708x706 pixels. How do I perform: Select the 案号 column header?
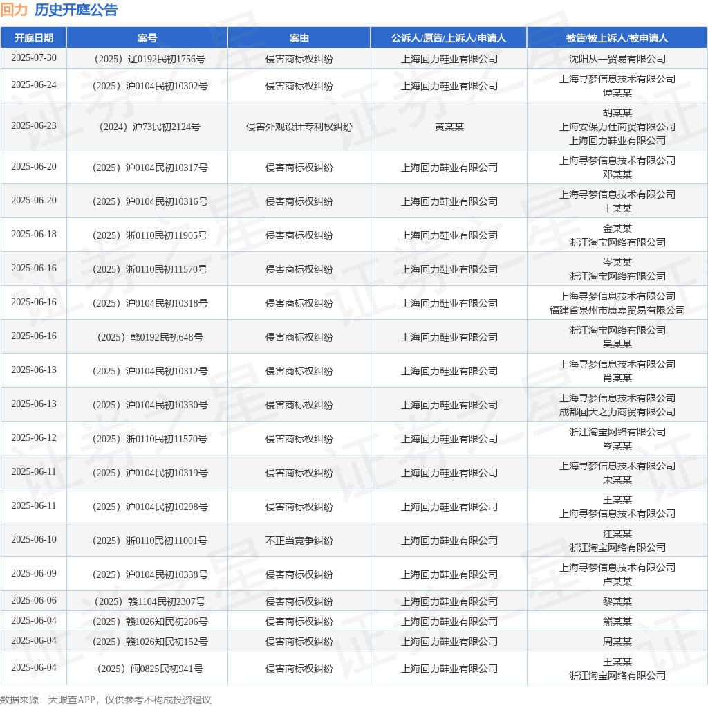point(147,38)
